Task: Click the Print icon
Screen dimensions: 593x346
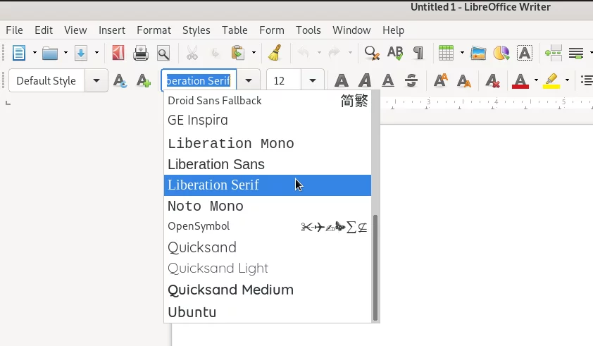Action: pyautogui.click(x=141, y=53)
